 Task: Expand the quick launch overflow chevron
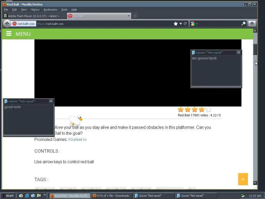(x=45, y=195)
